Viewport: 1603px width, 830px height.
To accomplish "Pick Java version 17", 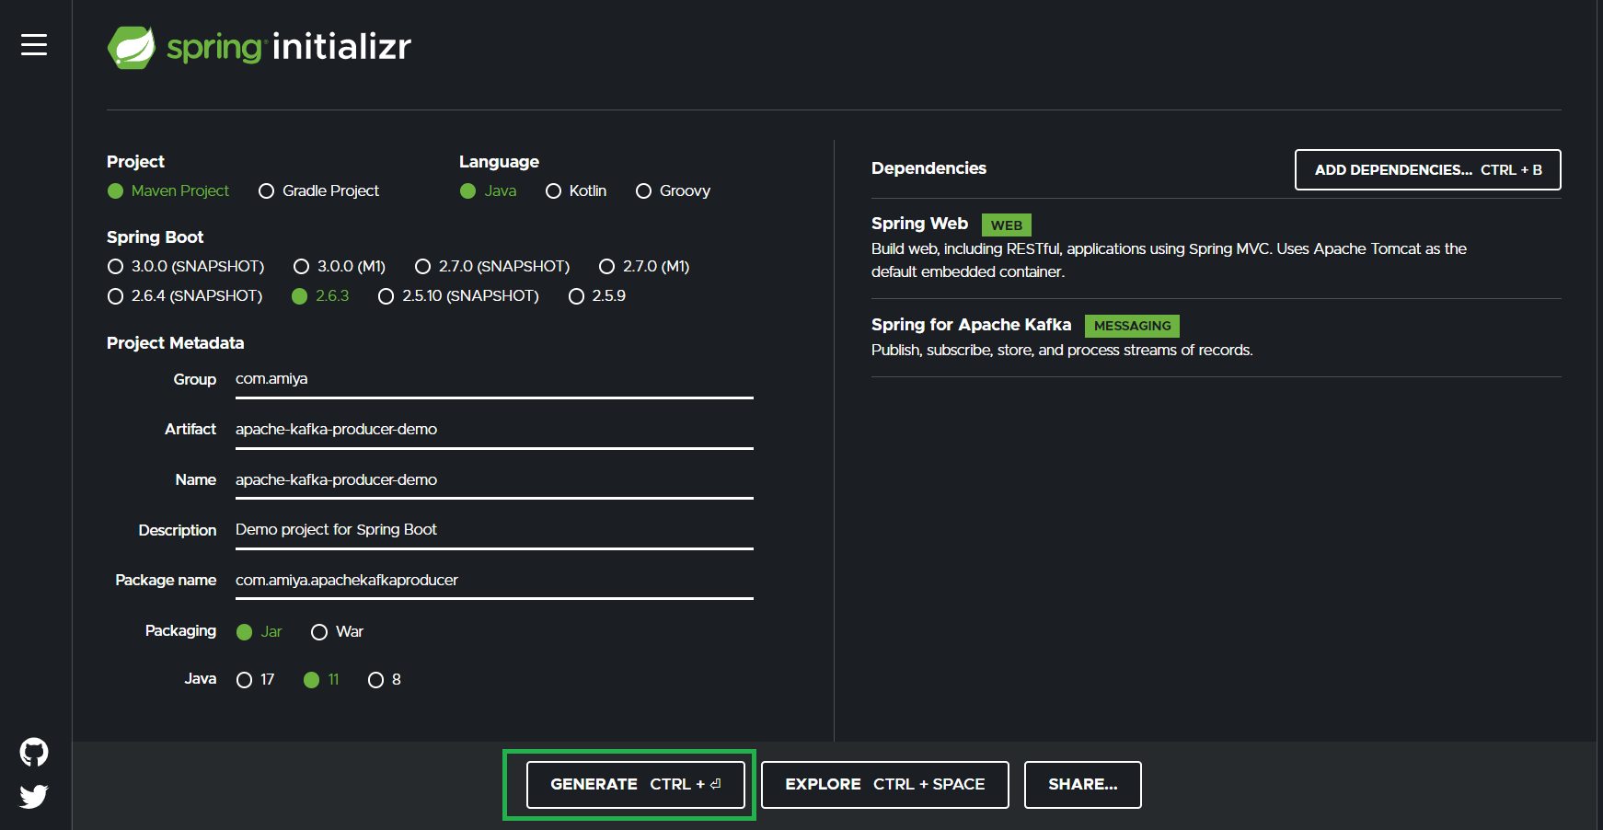I will (x=256, y=679).
